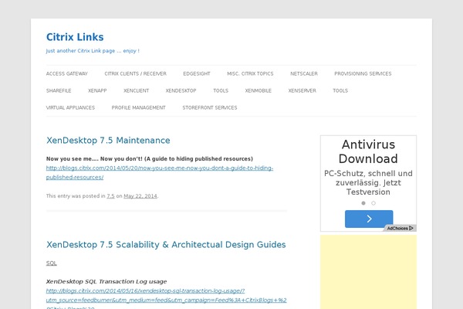Select the EdgeSight menu item
463x309 pixels.
[197, 73]
